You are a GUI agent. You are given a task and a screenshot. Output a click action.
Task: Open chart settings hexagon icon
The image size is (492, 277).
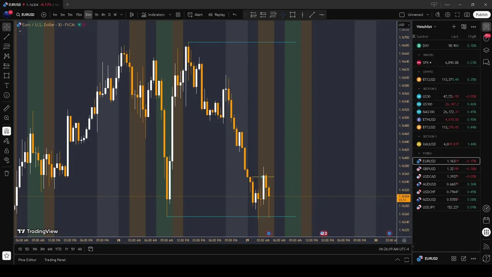448,15
